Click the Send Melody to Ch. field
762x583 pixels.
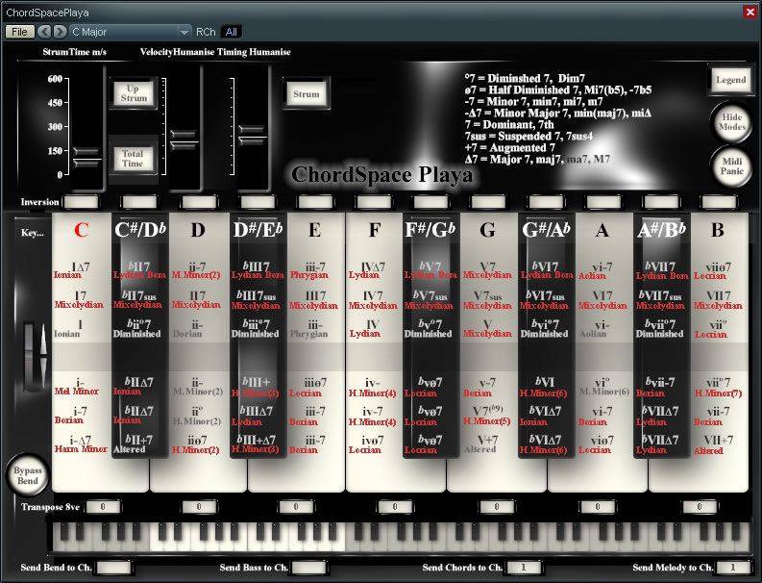coord(733,568)
